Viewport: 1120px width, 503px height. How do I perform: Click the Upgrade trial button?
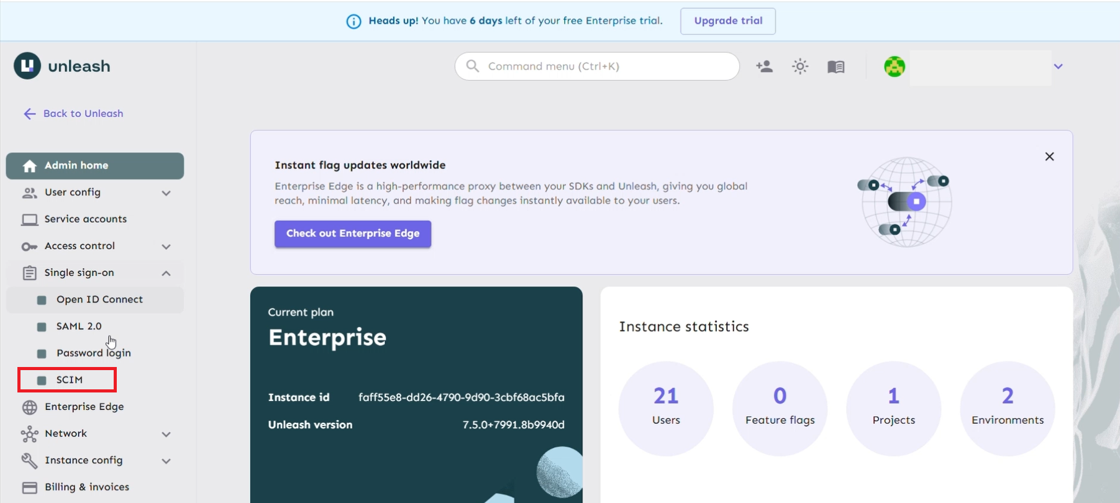tap(728, 21)
